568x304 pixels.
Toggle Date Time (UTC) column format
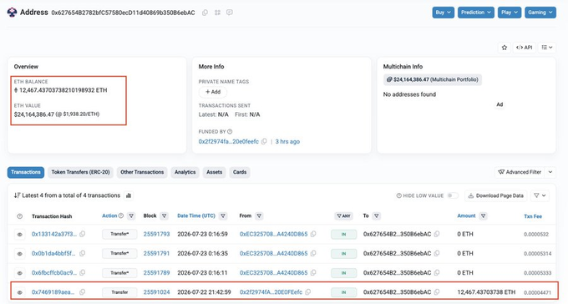(x=196, y=215)
